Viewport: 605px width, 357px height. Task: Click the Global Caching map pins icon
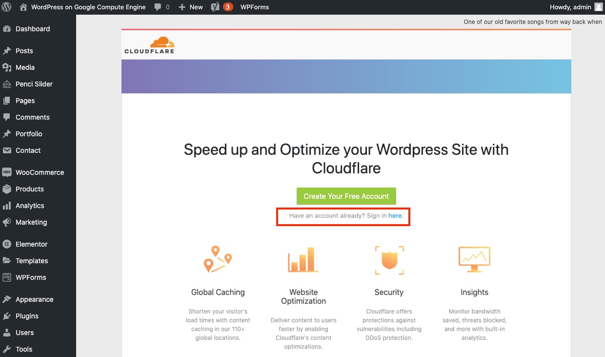click(218, 259)
